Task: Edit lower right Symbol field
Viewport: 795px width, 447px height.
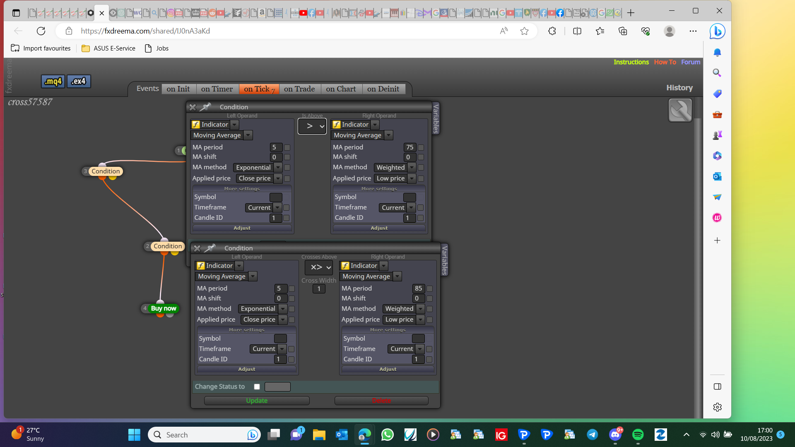Action: tap(418, 339)
